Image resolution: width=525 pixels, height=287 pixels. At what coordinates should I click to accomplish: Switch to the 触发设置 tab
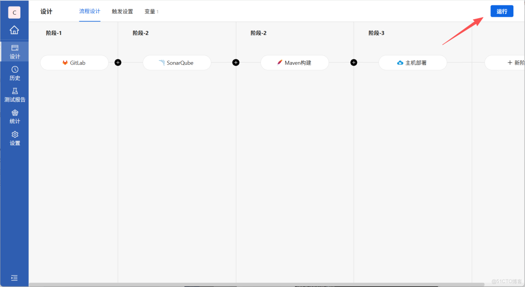[122, 11]
